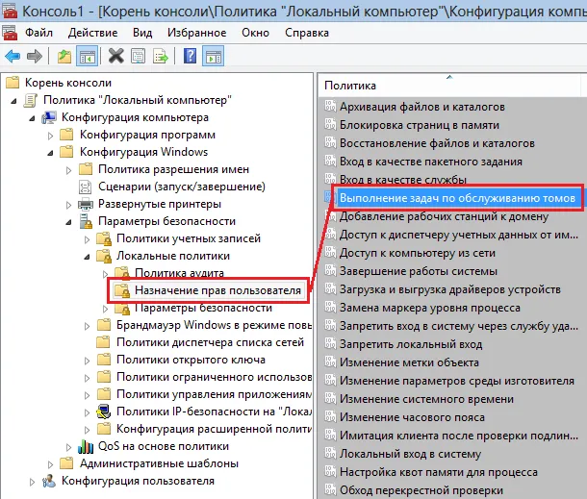587x499 pixels.
Task: Open the Файл menu
Action: pyautogui.click(x=38, y=33)
